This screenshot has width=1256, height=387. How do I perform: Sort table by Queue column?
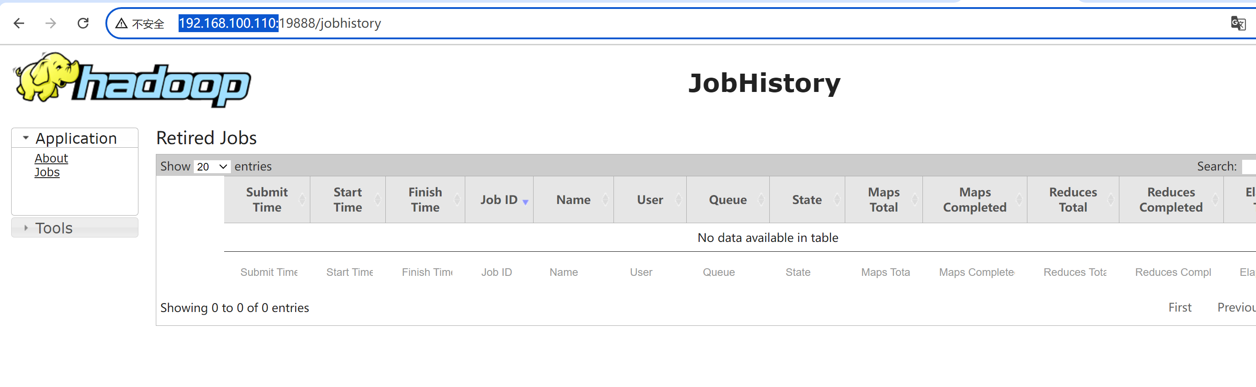click(728, 200)
